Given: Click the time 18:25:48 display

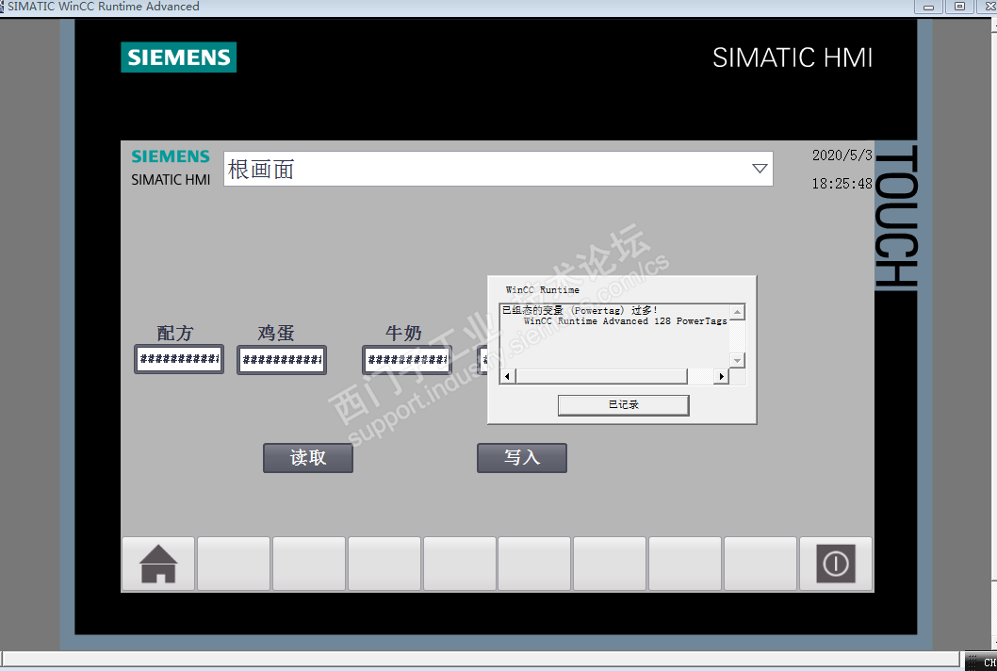Looking at the screenshot, I should tap(842, 184).
